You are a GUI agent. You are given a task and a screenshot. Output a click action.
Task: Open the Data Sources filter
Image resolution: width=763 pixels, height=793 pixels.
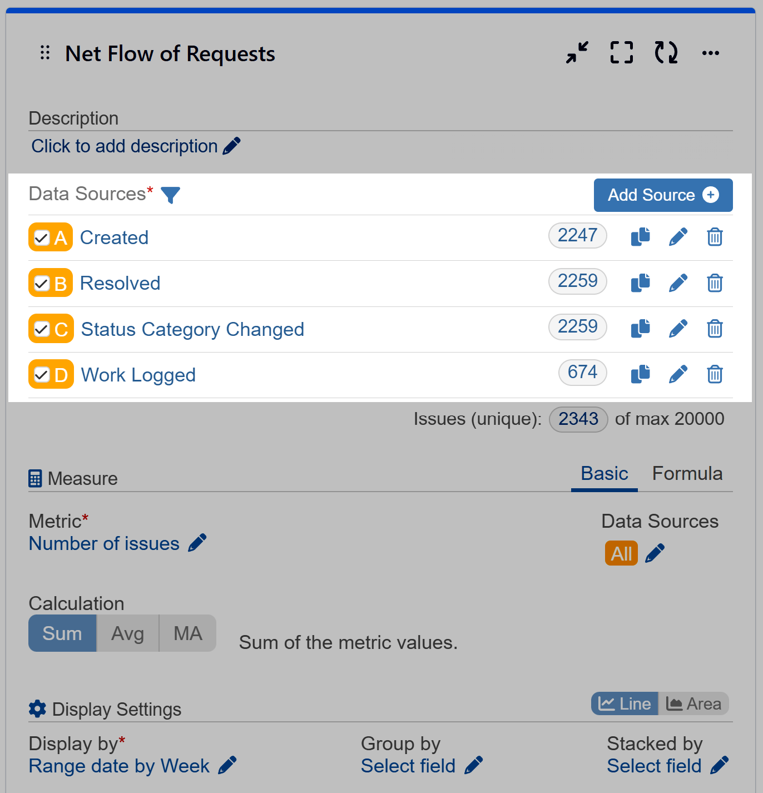click(x=171, y=195)
